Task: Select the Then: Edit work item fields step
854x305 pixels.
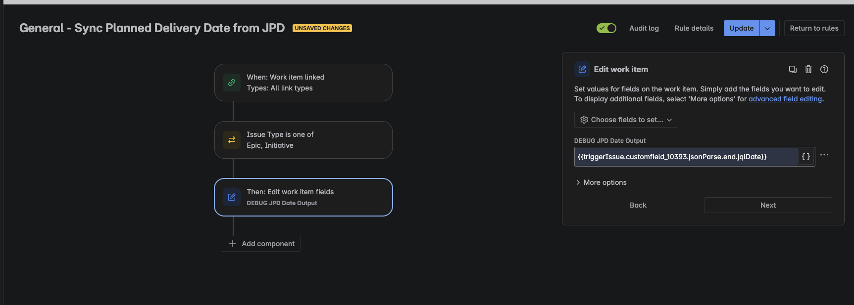Action: point(303,197)
